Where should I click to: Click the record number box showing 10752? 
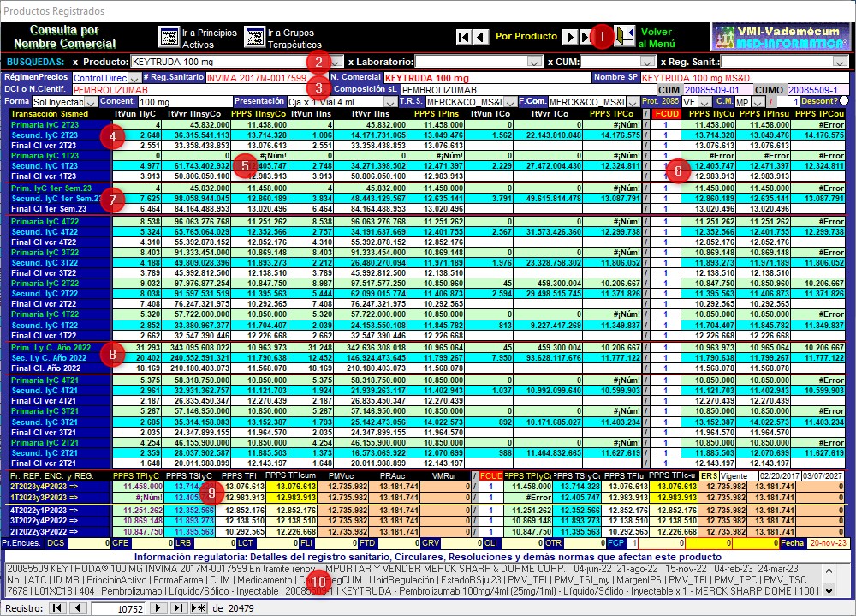118,608
